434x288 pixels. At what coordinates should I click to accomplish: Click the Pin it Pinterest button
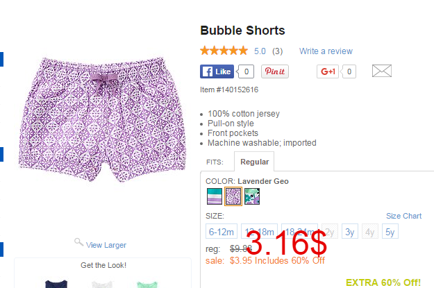275,71
